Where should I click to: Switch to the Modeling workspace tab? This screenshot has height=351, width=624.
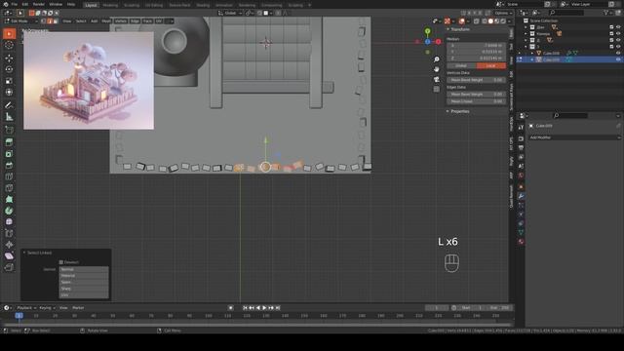click(x=110, y=5)
